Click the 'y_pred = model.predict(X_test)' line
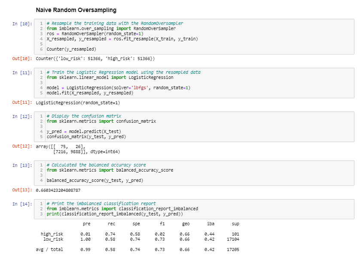The image size is (357, 257). 84,131
